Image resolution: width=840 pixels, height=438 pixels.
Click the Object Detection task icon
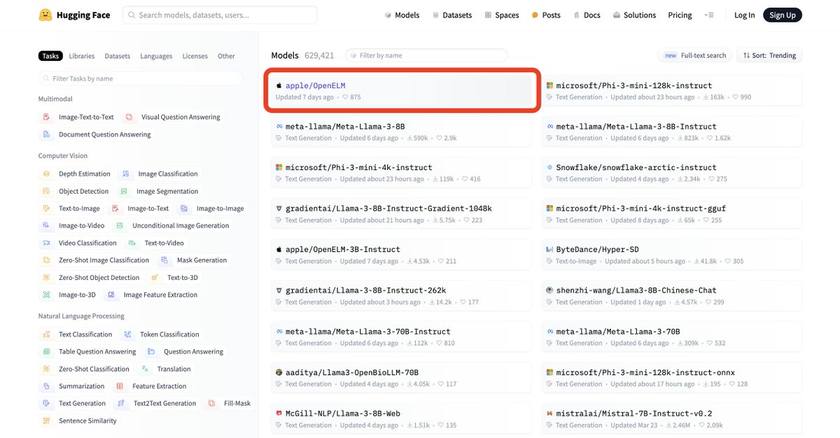point(46,191)
